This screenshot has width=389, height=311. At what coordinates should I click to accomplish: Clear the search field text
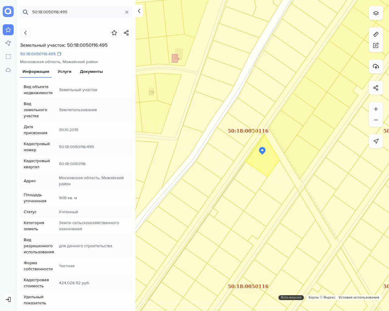click(x=127, y=12)
